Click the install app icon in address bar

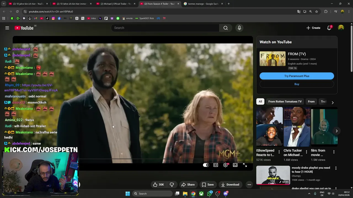click(305, 12)
